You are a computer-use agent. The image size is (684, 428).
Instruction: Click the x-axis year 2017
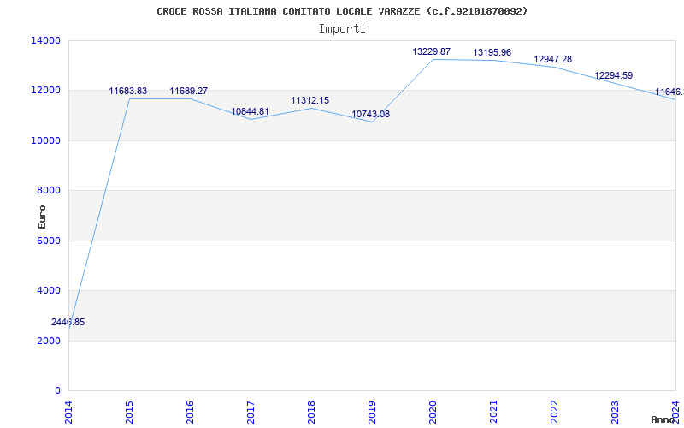251,412
